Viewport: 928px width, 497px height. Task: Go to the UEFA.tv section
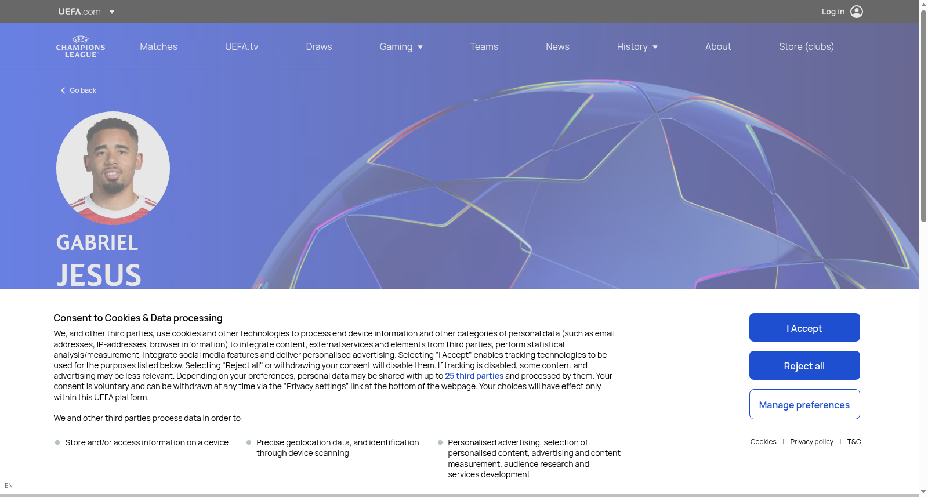coord(242,46)
